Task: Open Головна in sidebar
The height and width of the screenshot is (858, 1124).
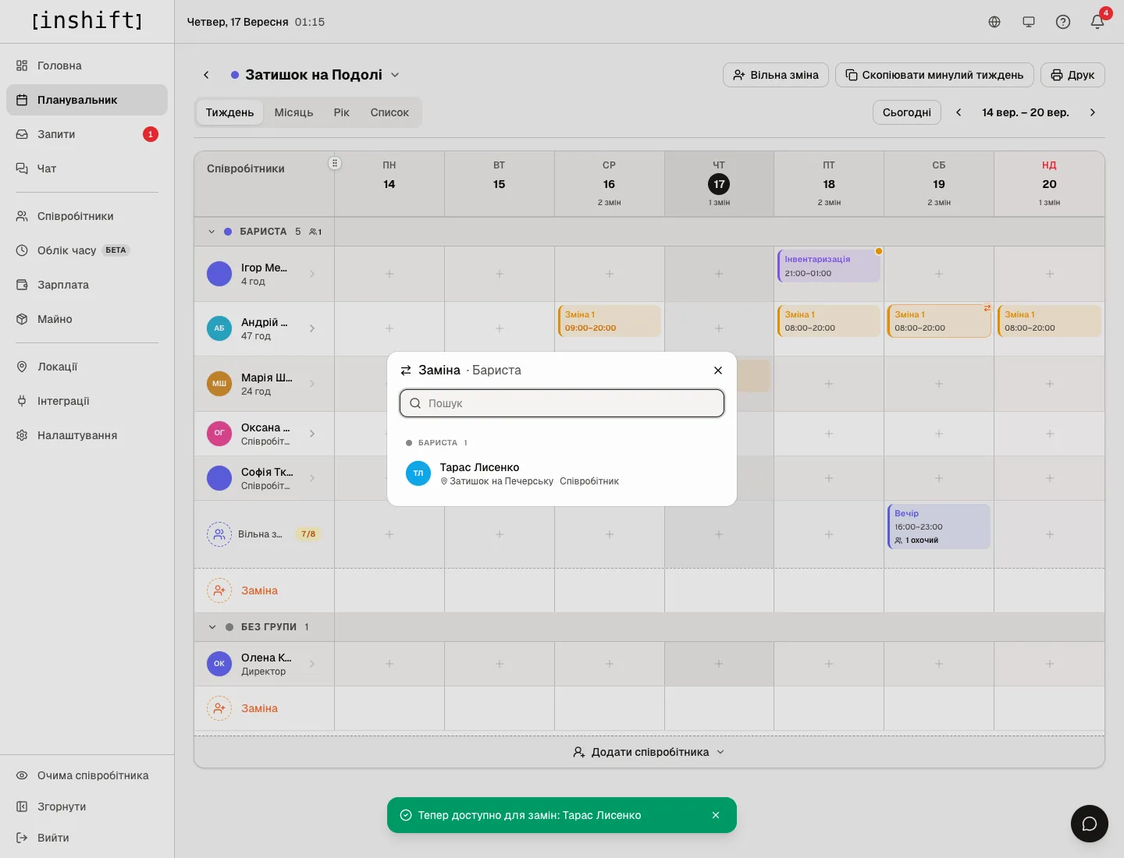Action: click(87, 66)
